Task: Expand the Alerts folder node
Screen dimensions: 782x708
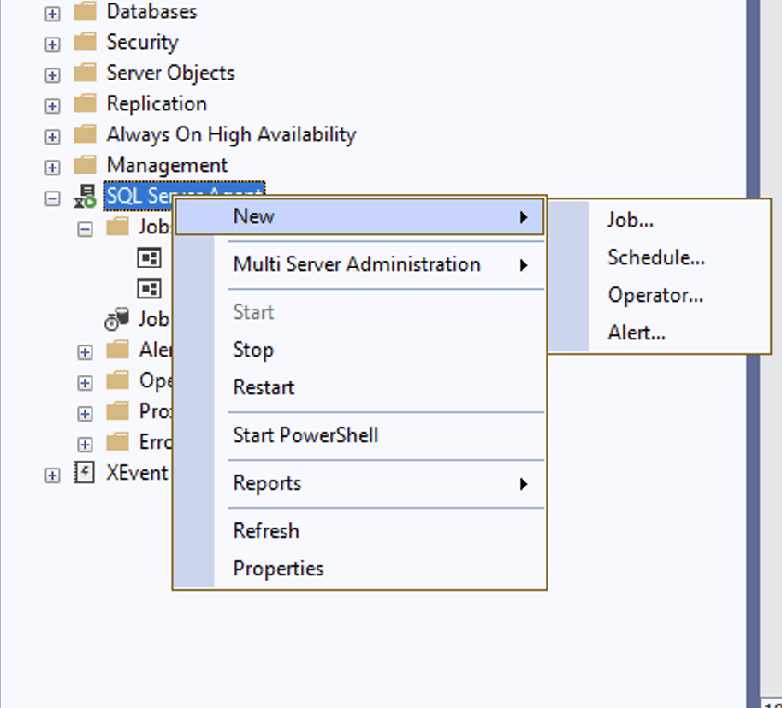Action: point(85,352)
